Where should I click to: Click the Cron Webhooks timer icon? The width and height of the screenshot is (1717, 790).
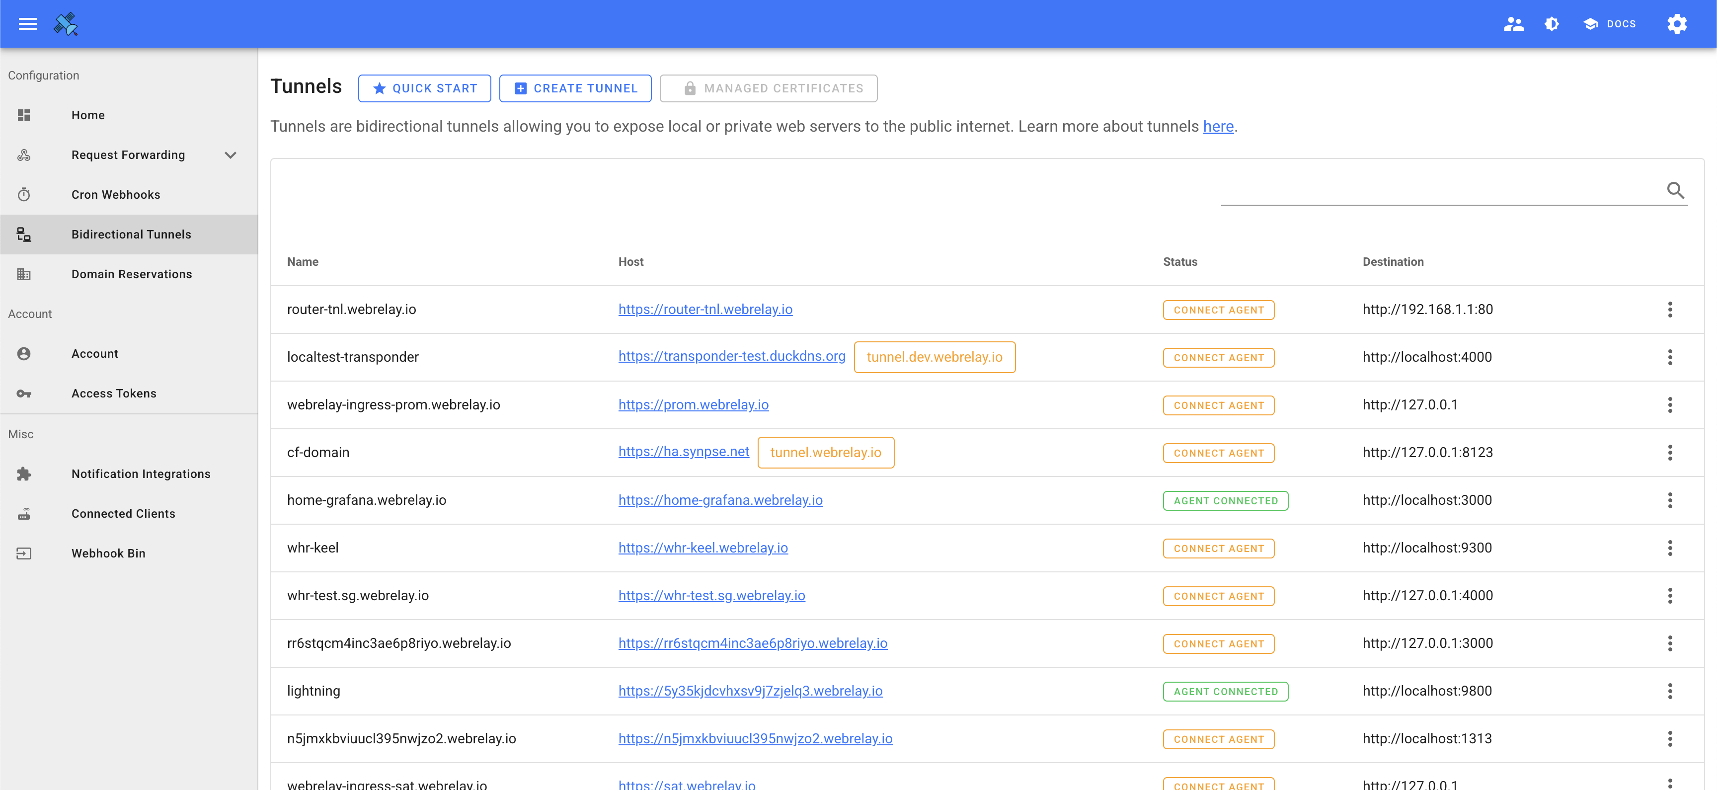[x=24, y=195]
